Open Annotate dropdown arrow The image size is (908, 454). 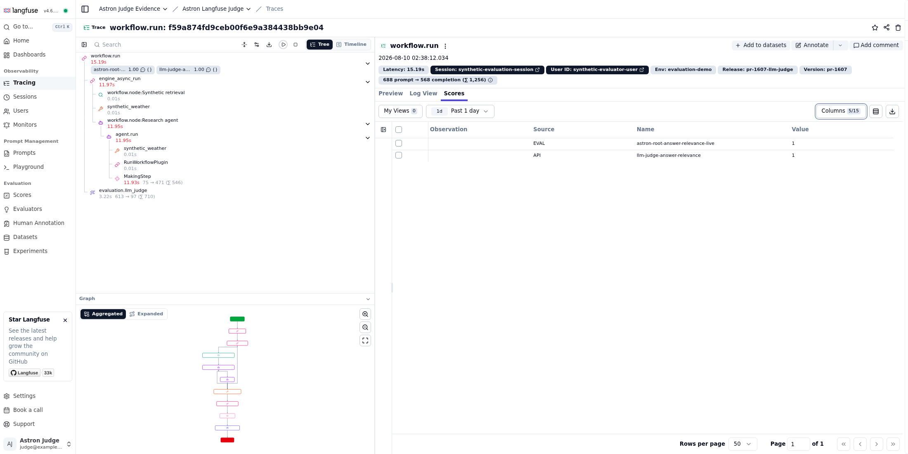pyautogui.click(x=840, y=45)
